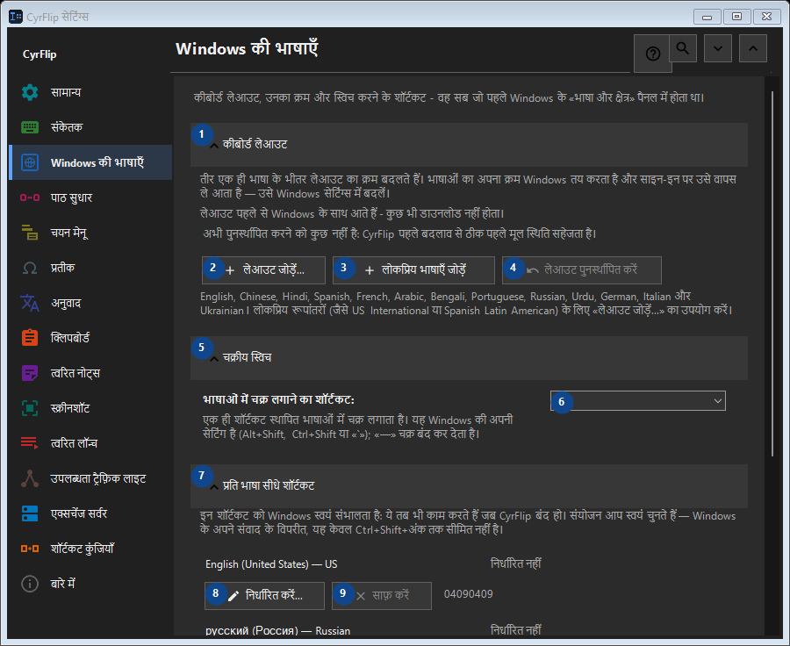The width and height of the screenshot is (790, 646).
Task: Click the CyrFlip app icon in title bar
Action: [x=16, y=17]
